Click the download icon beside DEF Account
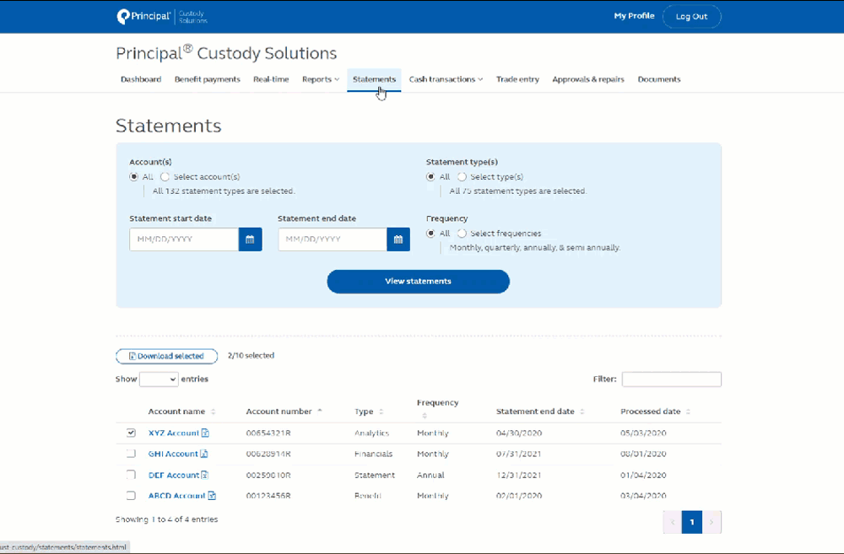This screenshot has height=554, width=844. [x=206, y=475]
